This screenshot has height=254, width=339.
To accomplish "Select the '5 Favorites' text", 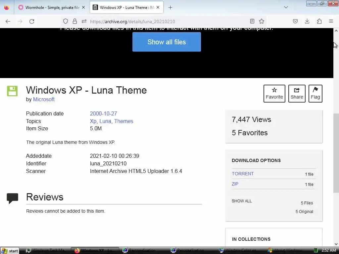I will click(250, 133).
